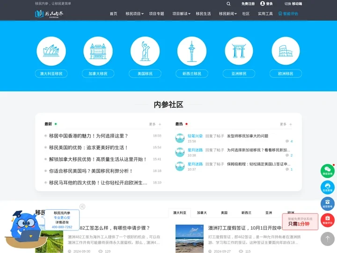
Task: Select the Sydney Opera House Australia icon
Action: coord(51,51)
